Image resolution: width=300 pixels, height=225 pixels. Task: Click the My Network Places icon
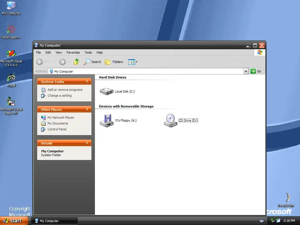coord(43,117)
